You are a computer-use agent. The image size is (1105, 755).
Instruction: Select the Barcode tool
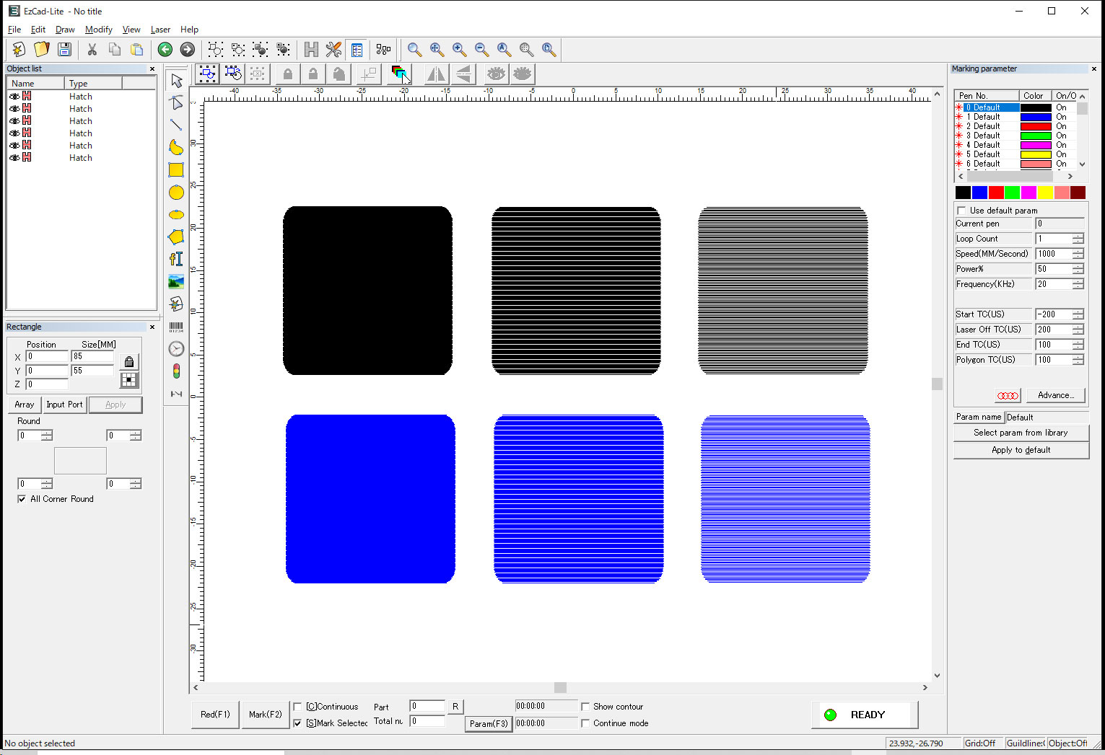176,327
